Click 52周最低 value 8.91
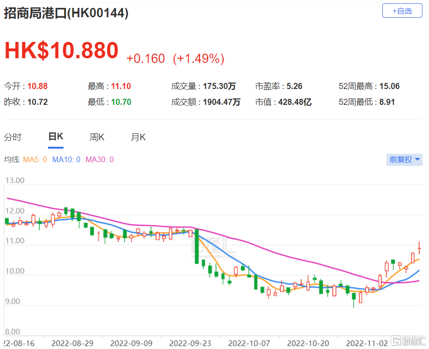The width and height of the screenshot is (429, 349). point(387,102)
